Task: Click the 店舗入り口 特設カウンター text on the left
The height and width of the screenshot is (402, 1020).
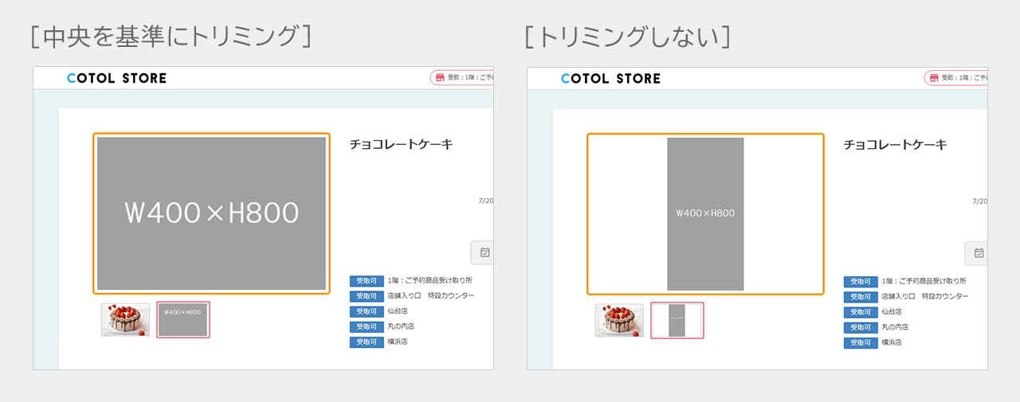Action: click(431, 296)
